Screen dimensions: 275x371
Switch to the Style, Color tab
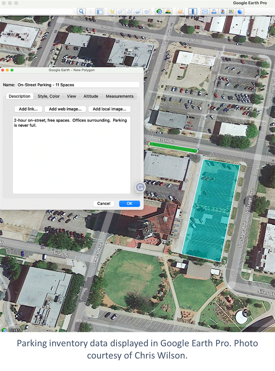(x=49, y=96)
